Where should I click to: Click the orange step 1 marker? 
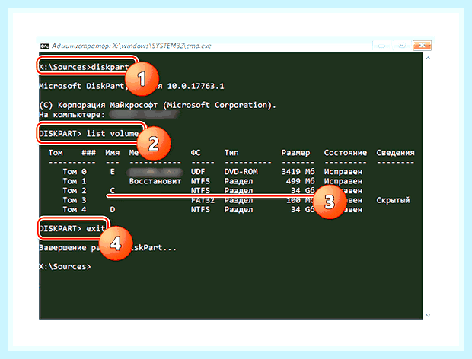pos(142,79)
